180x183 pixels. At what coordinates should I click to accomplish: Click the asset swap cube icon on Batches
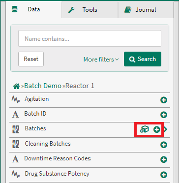click(144, 129)
